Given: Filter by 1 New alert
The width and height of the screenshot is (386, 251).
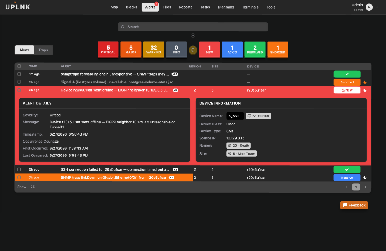Looking at the screenshot, I should (x=209, y=50).
